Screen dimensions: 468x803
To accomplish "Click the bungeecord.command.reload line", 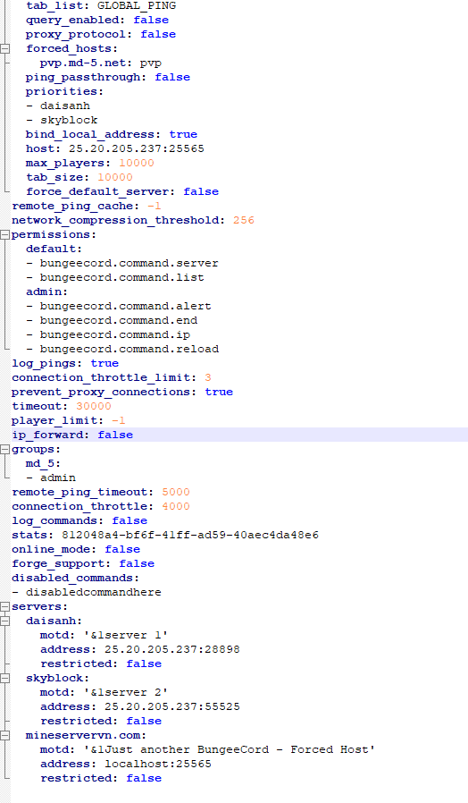I will pos(121,350).
